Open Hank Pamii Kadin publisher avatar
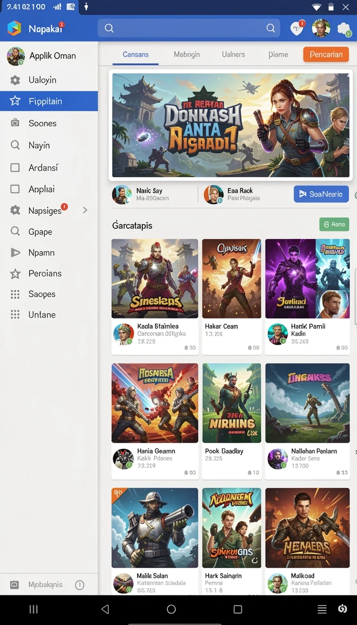This screenshot has width=357, height=625. [278, 334]
